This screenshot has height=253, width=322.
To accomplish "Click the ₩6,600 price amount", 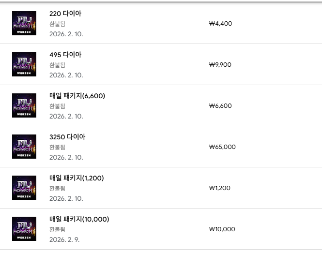I will click(220, 106).
